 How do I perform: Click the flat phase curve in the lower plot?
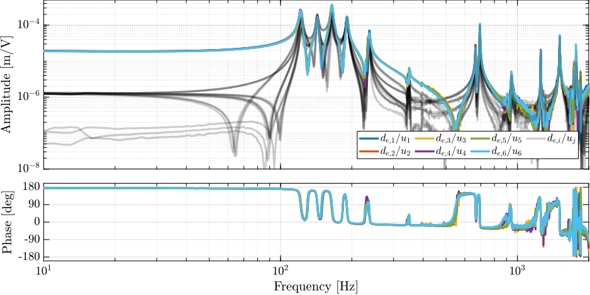[x=157, y=188]
